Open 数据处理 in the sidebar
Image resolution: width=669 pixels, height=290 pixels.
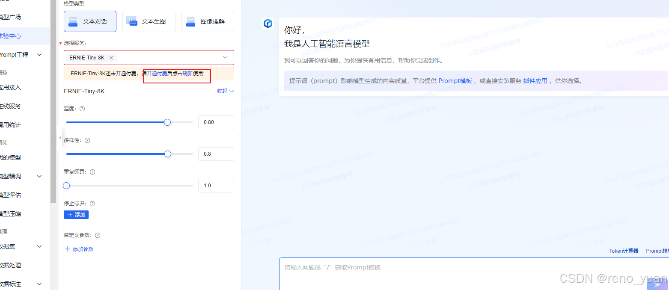point(9,265)
